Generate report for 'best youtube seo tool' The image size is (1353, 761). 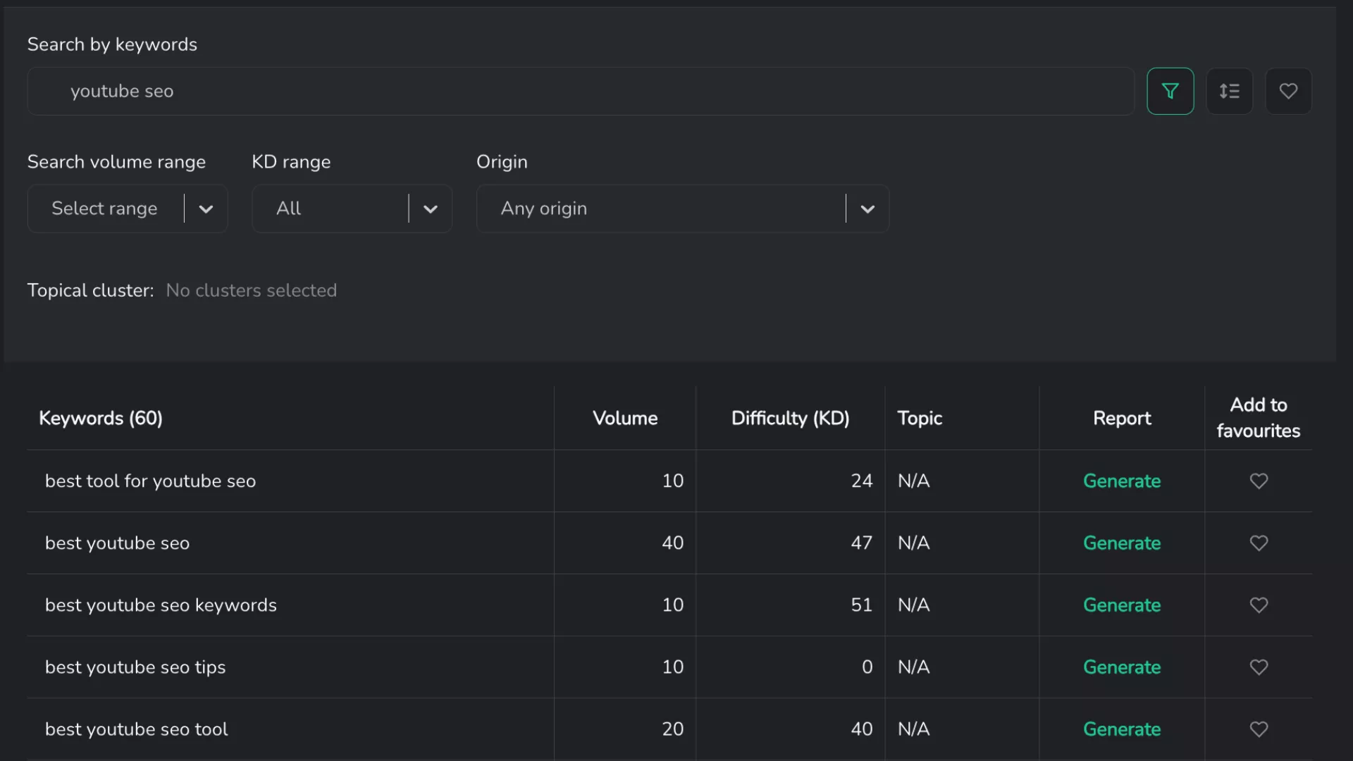pyautogui.click(x=1121, y=729)
